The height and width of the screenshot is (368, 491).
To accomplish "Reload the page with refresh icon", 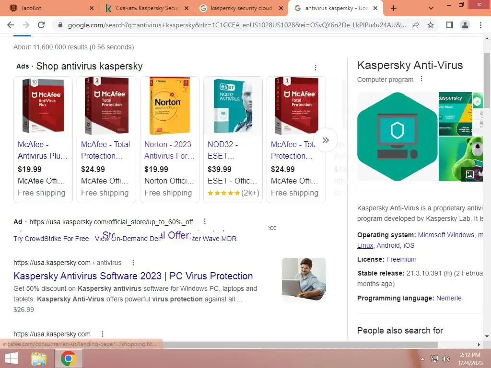I will (x=41, y=25).
